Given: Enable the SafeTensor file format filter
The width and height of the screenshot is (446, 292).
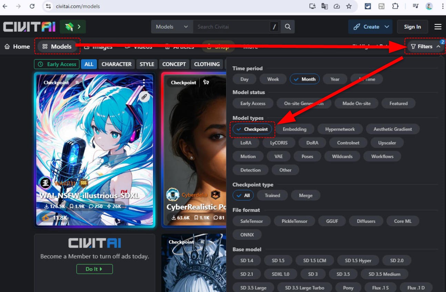Looking at the screenshot, I should point(251,221).
